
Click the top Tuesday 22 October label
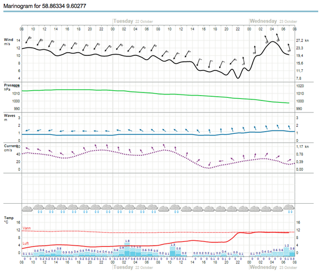tap(133, 21)
